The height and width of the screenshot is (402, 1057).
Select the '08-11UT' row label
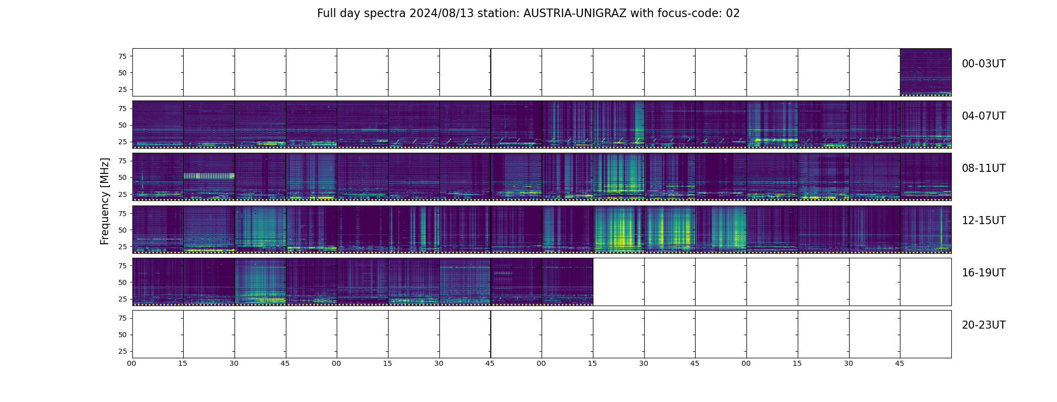click(984, 168)
